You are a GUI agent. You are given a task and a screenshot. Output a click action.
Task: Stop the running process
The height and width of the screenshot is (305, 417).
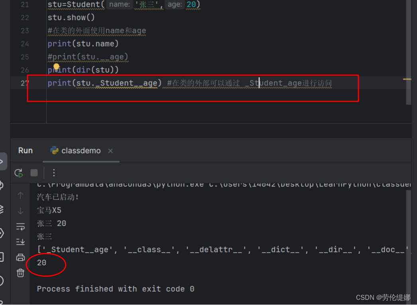tap(34, 173)
